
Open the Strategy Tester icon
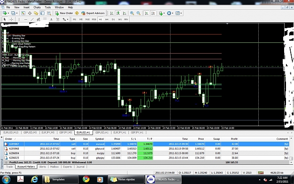click(49, 13)
